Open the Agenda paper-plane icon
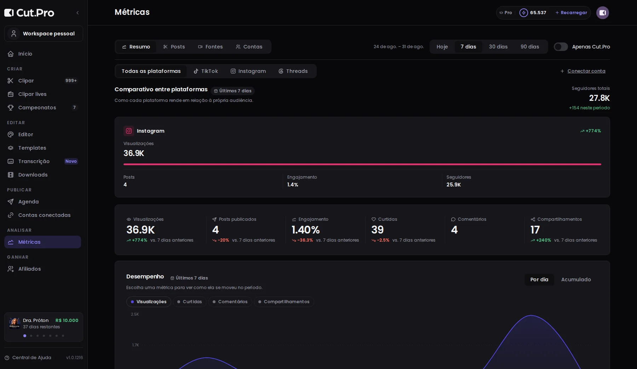637x369 pixels. [11, 202]
